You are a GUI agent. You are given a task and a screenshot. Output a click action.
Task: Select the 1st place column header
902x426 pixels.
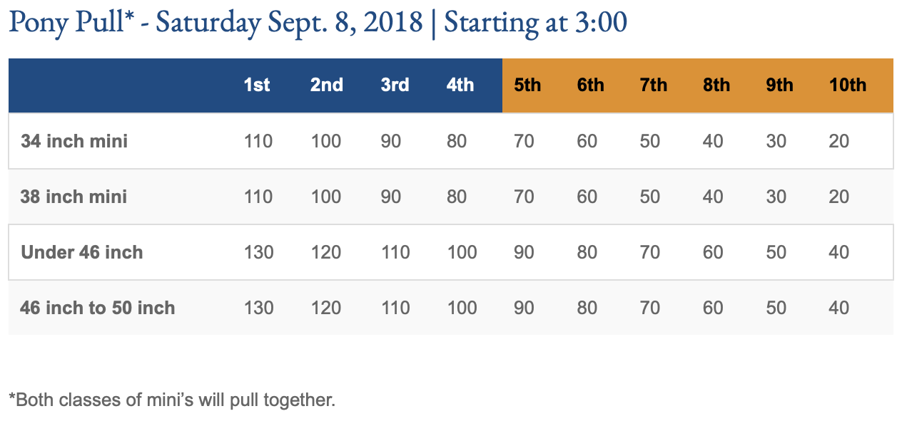(257, 85)
